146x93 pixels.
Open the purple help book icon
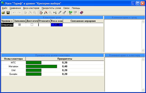pyautogui.click(x=81, y=13)
